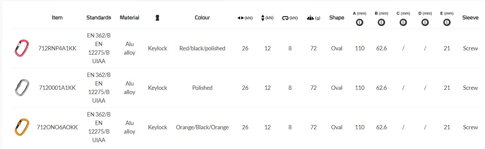Click the Sleeve column header
The width and height of the screenshot is (485, 149).
point(470,18)
